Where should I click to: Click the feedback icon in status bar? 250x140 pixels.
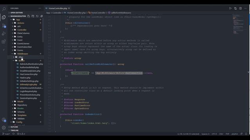241,134
